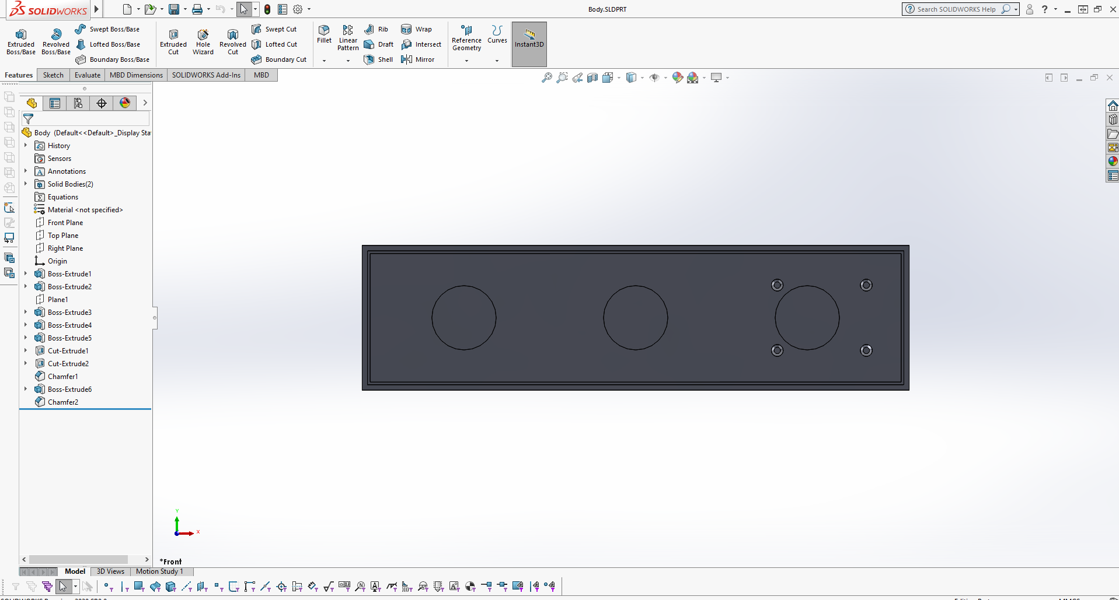Toggle the Section View tool
Image resolution: width=1119 pixels, height=600 pixels.
(x=592, y=77)
